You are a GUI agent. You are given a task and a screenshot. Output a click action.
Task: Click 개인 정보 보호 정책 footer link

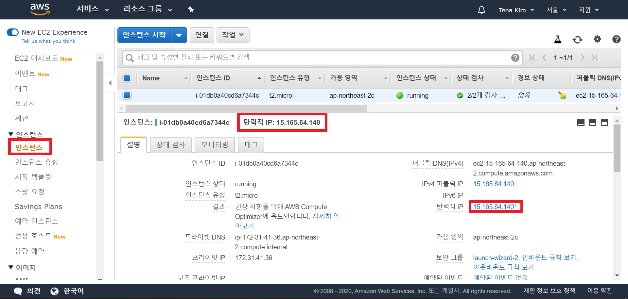[x=549, y=291]
